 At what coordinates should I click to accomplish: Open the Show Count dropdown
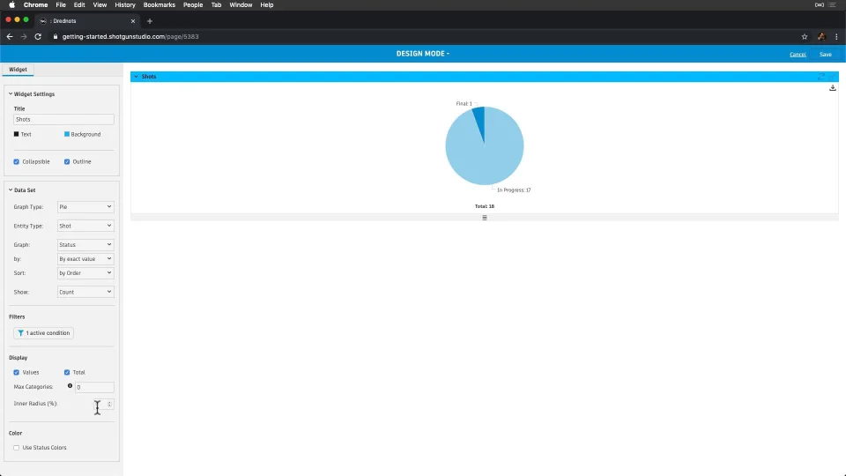85,292
